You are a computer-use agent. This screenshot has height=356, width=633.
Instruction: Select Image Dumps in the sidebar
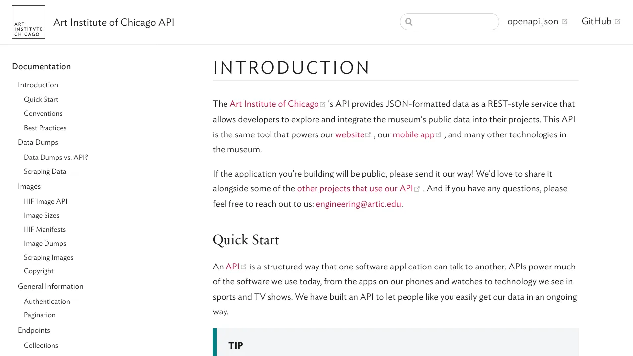click(45, 243)
